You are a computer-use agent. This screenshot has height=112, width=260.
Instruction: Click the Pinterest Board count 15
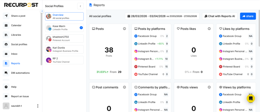(x=167, y=67)
